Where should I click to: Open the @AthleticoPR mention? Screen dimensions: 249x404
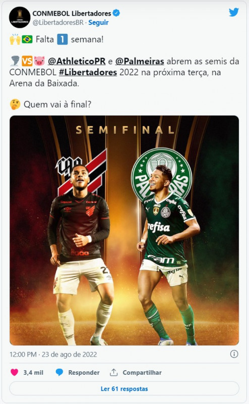pyautogui.click(x=77, y=61)
